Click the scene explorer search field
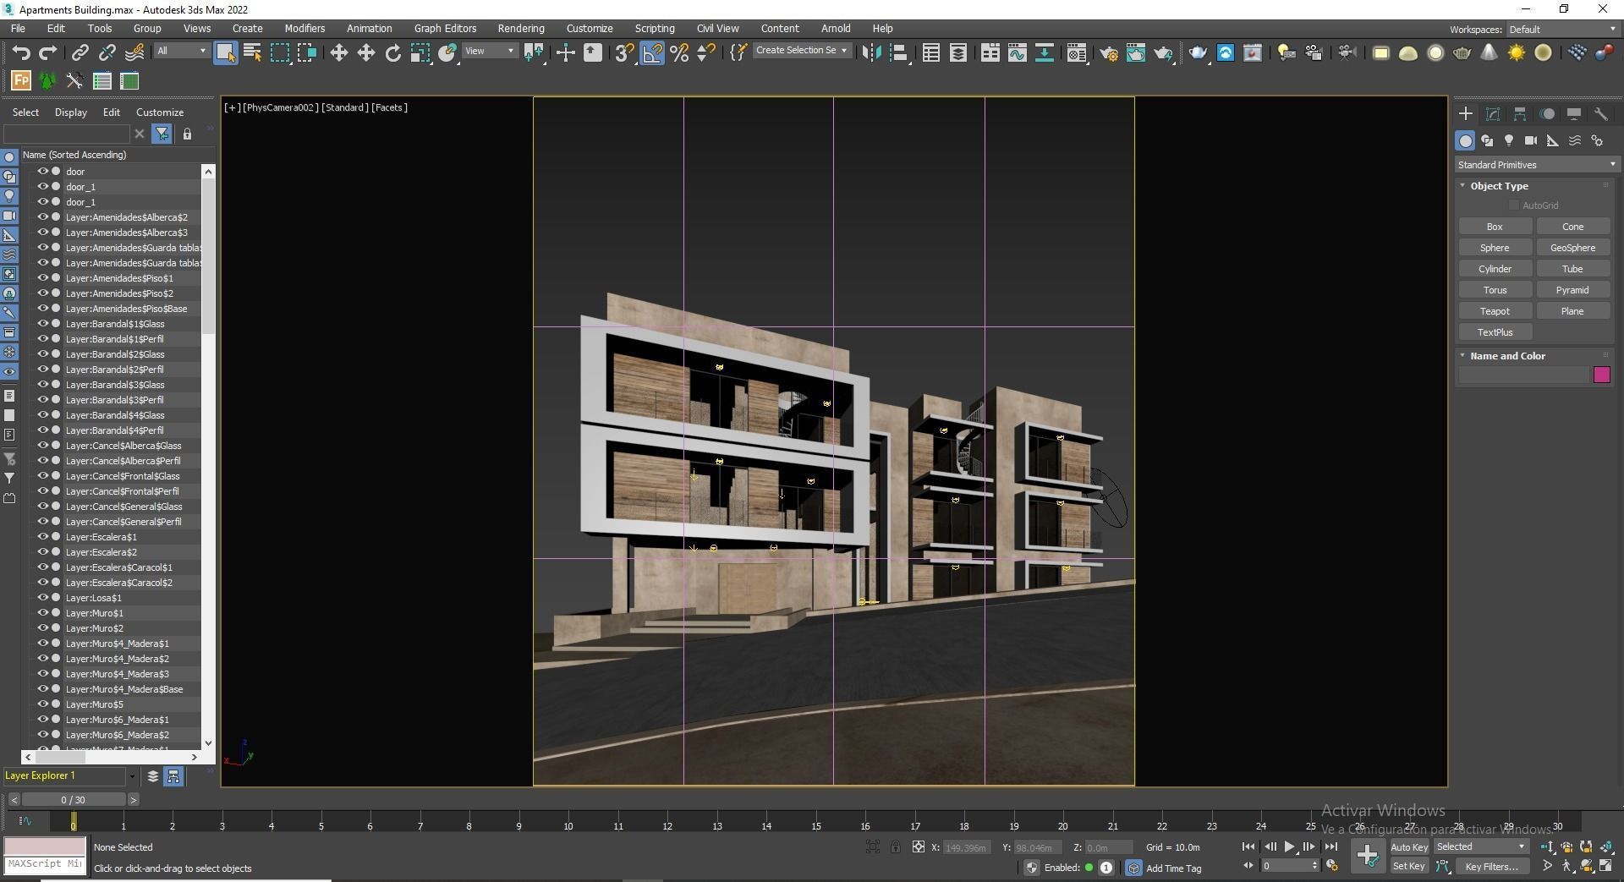The image size is (1624, 882). pos(67,134)
